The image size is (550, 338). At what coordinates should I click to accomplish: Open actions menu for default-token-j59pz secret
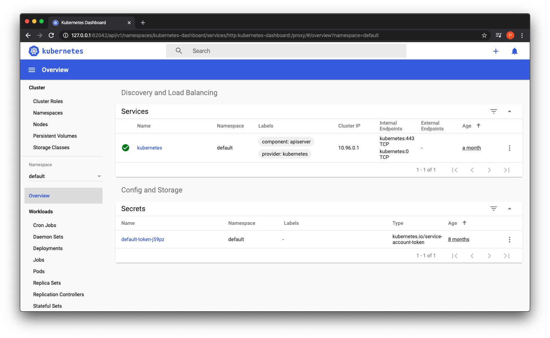tap(510, 240)
